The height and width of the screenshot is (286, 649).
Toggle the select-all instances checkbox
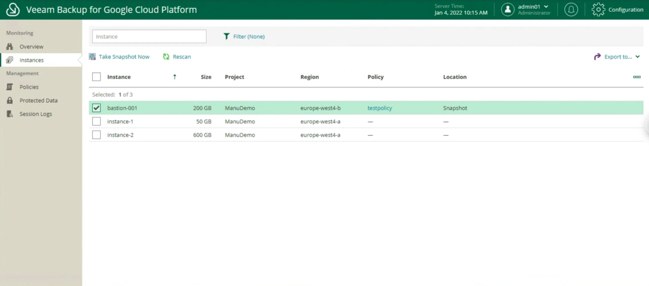click(96, 77)
